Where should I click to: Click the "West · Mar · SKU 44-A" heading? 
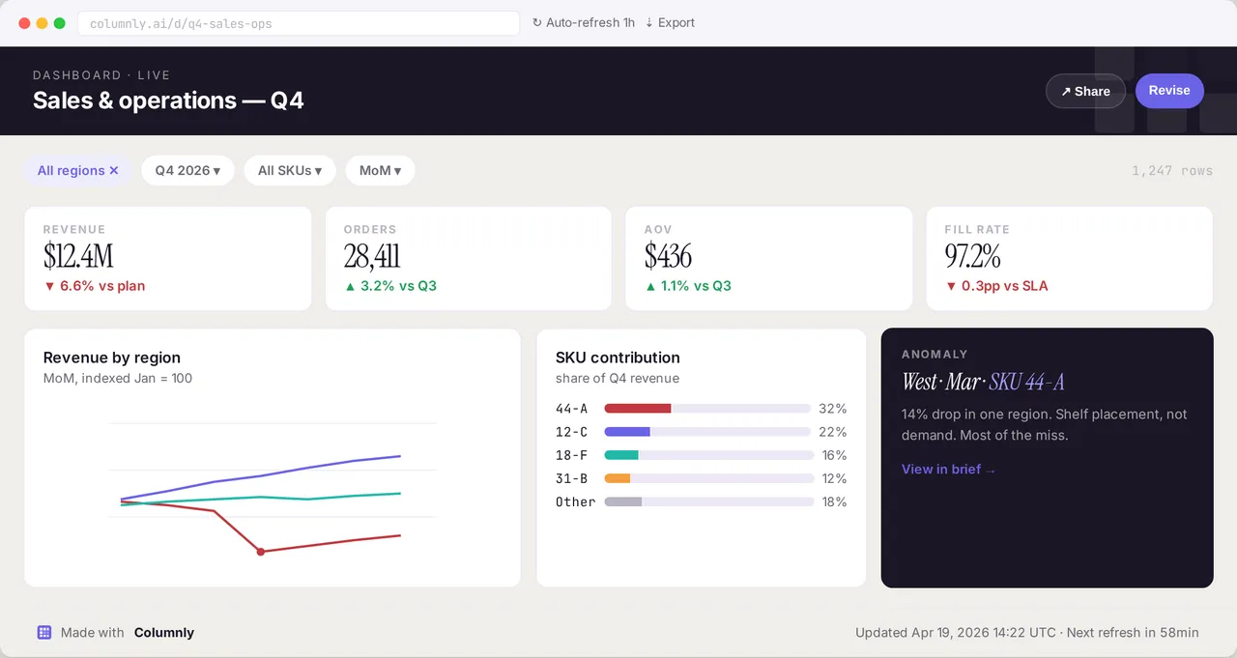click(983, 382)
